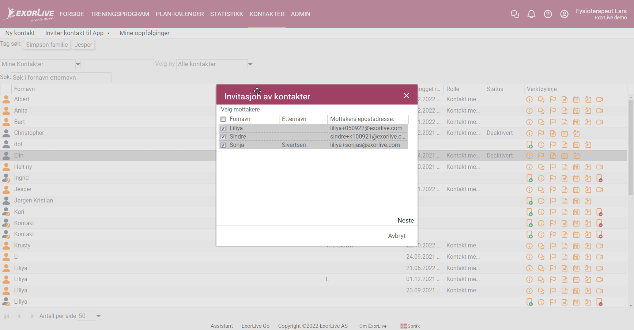Click email liliya+sonjas@exorlive.com in dialog
The image size is (634, 330).
365,145
